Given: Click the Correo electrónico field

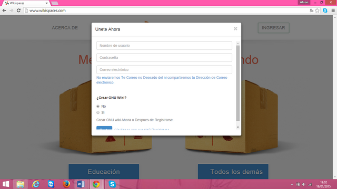Looking at the screenshot, I should 164,70.
